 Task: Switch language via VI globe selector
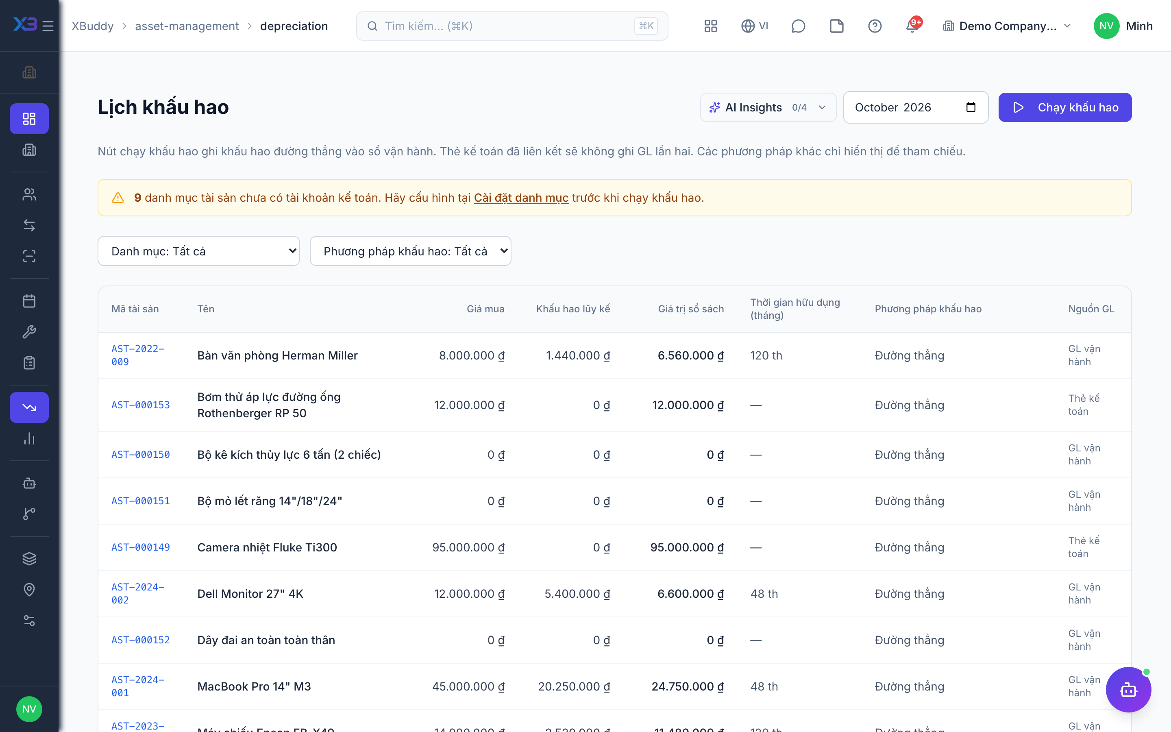(x=754, y=26)
